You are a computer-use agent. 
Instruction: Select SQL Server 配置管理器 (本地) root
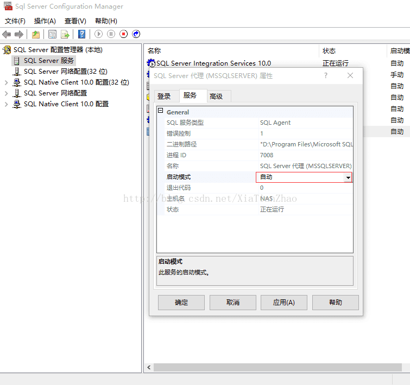click(x=58, y=50)
